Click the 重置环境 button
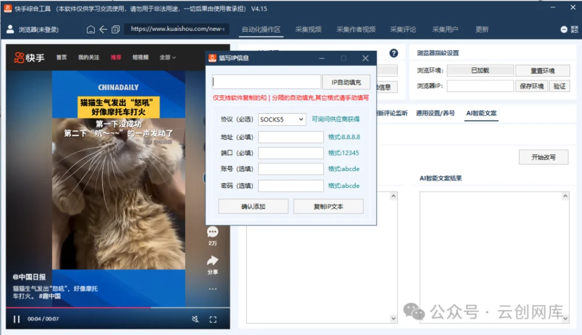The height and width of the screenshot is (335, 582). (542, 71)
